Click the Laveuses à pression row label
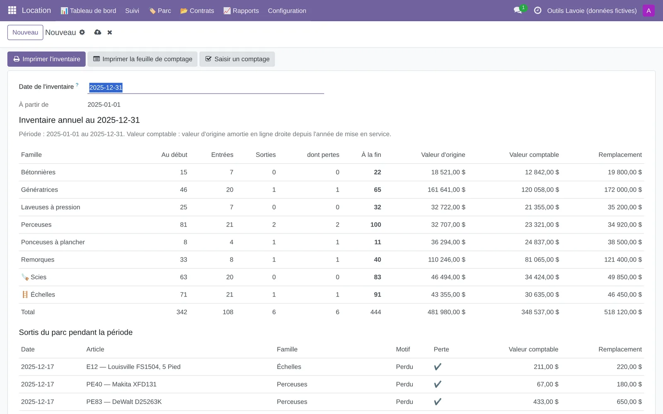Image resolution: width=663 pixels, height=414 pixels. point(51,207)
